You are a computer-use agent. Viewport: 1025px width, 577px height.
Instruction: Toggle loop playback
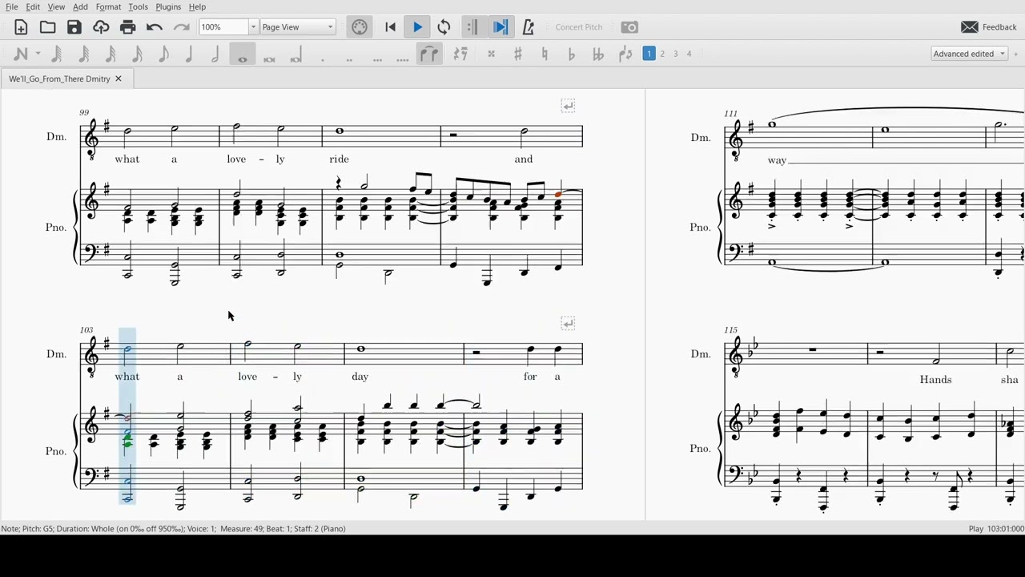(444, 27)
